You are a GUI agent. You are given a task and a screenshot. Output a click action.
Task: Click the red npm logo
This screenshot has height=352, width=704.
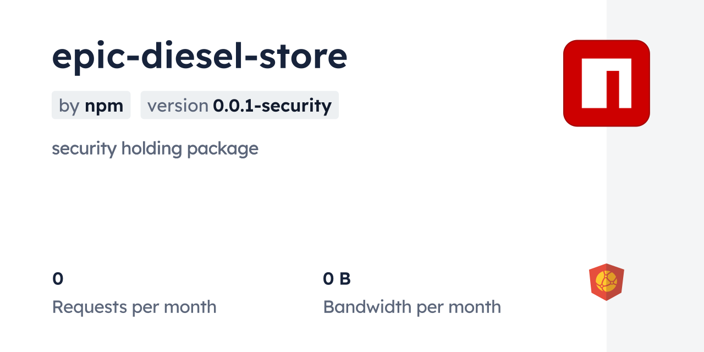tap(606, 83)
